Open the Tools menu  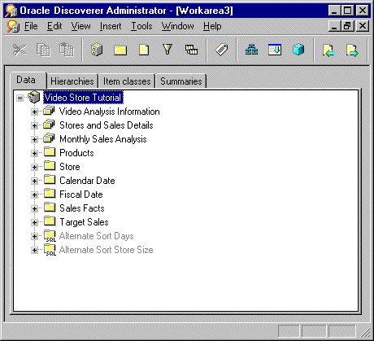pos(141,26)
